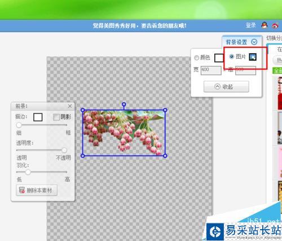Click the 删除本素材 delete button

point(37,190)
